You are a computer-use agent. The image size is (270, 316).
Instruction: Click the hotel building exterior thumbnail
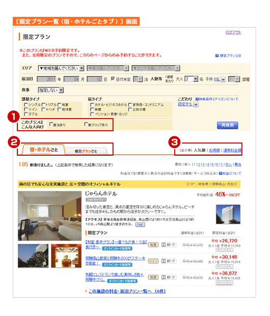click(x=228, y=214)
